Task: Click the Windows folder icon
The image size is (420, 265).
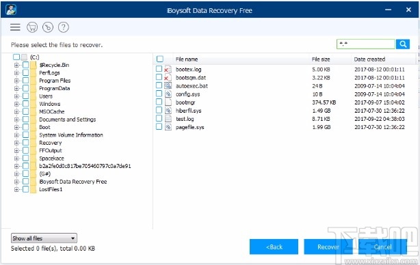Action: tap(34, 104)
